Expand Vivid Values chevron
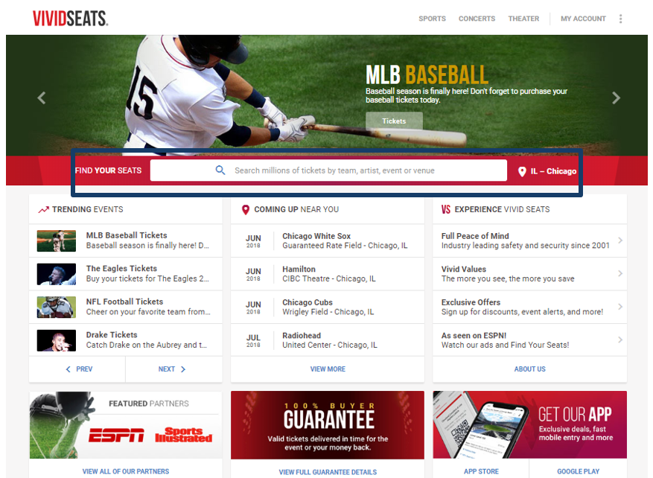Screen dimensions: 653x478 [x=620, y=273]
